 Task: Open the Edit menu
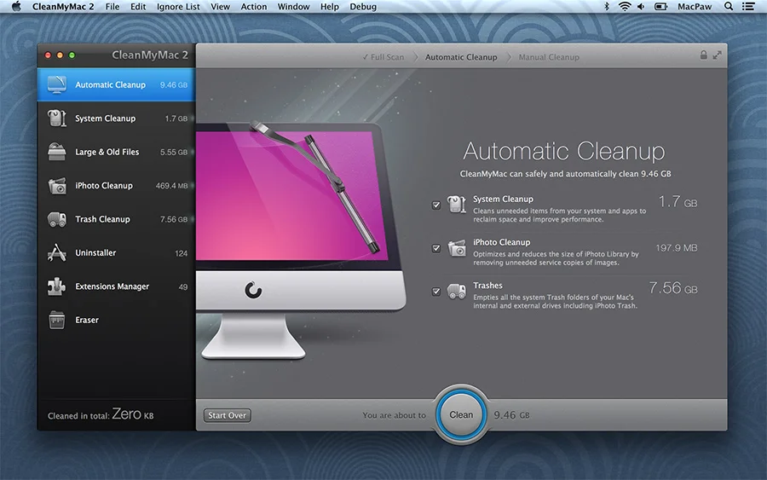click(138, 6)
